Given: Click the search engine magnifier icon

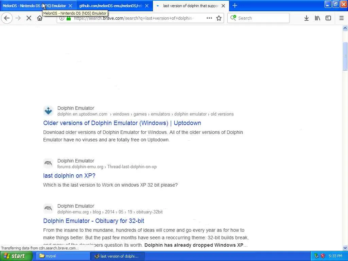Looking at the screenshot, I should coord(233,18).
